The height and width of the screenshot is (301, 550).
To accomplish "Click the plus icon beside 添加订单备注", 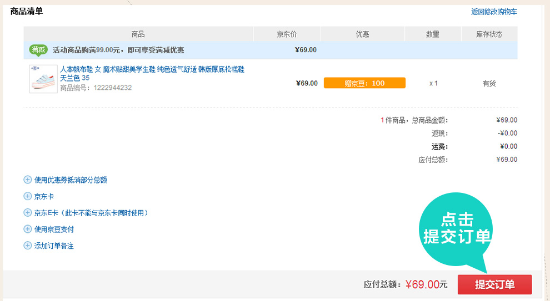I will coord(28,246).
